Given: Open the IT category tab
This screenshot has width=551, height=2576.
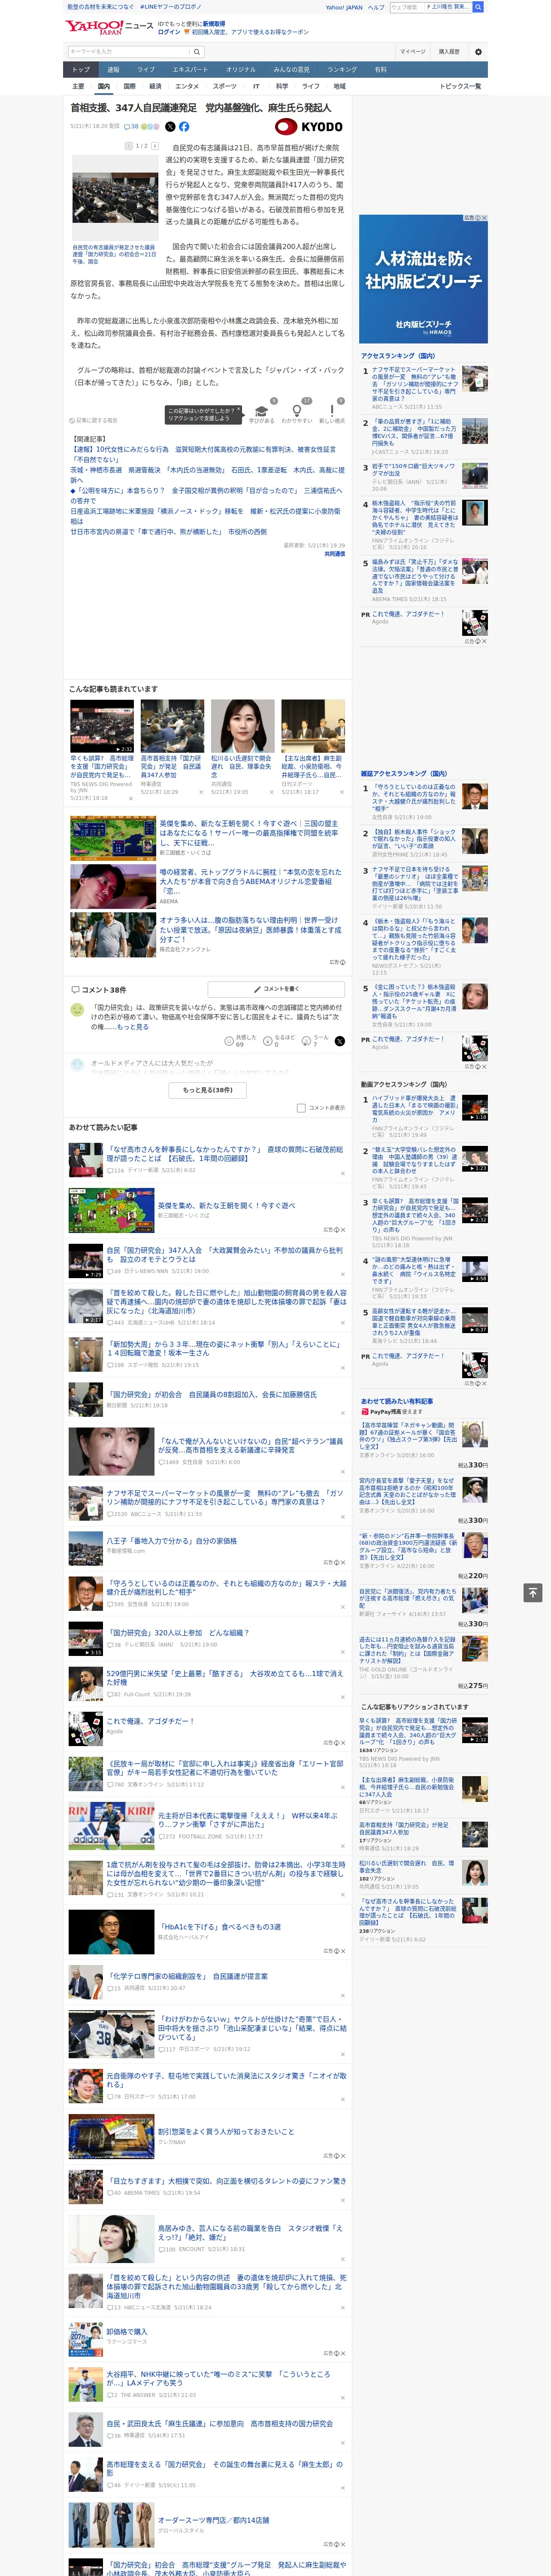Looking at the screenshot, I should pyautogui.click(x=256, y=86).
